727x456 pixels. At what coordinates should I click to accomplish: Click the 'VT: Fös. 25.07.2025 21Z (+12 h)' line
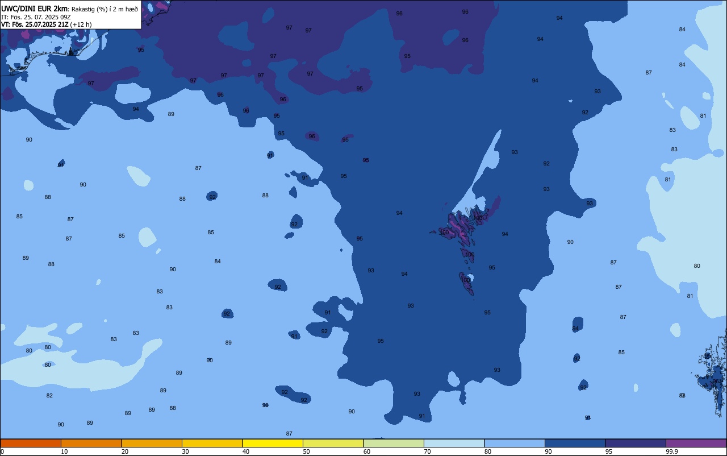tap(46, 24)
